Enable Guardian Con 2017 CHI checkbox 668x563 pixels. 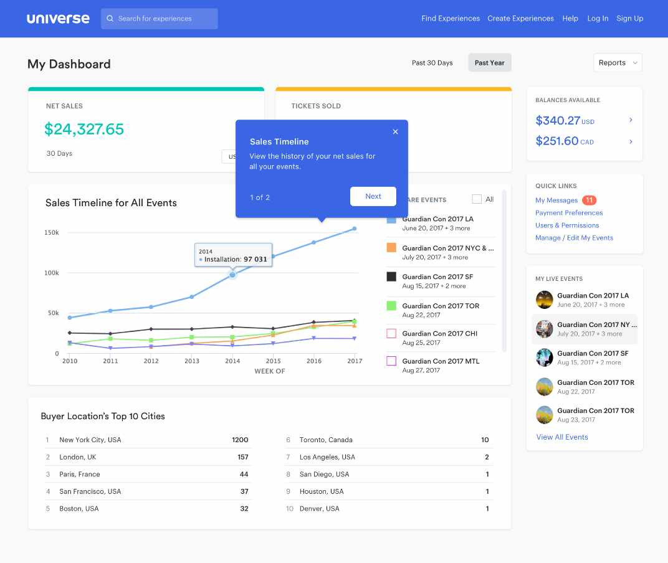pyautogui.click(x=391, y=333)
